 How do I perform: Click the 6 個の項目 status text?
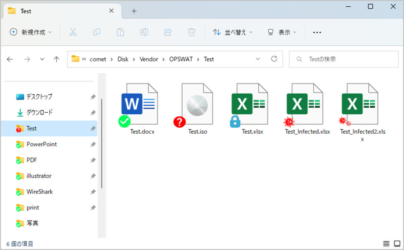[x=20, y=244]
